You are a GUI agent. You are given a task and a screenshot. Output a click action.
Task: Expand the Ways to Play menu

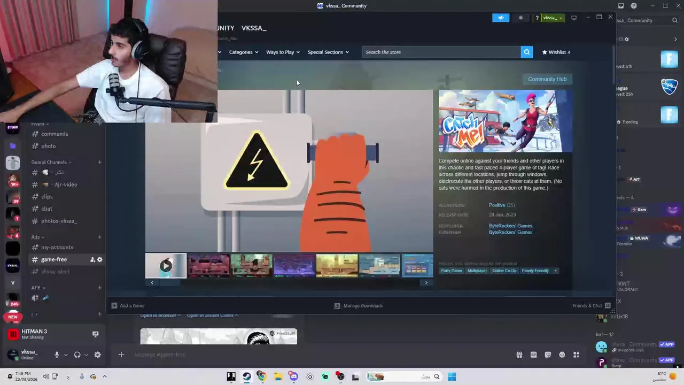283,52
